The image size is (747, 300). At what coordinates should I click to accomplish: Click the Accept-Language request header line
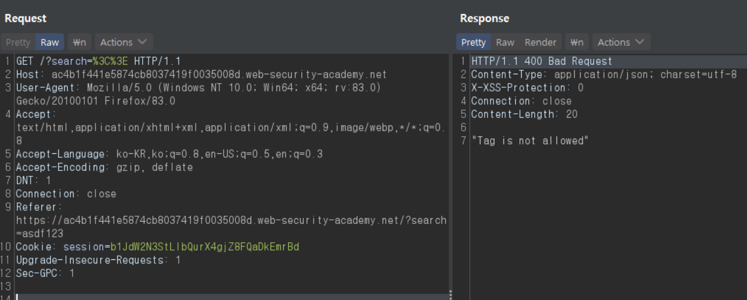(x=169, y=154)
